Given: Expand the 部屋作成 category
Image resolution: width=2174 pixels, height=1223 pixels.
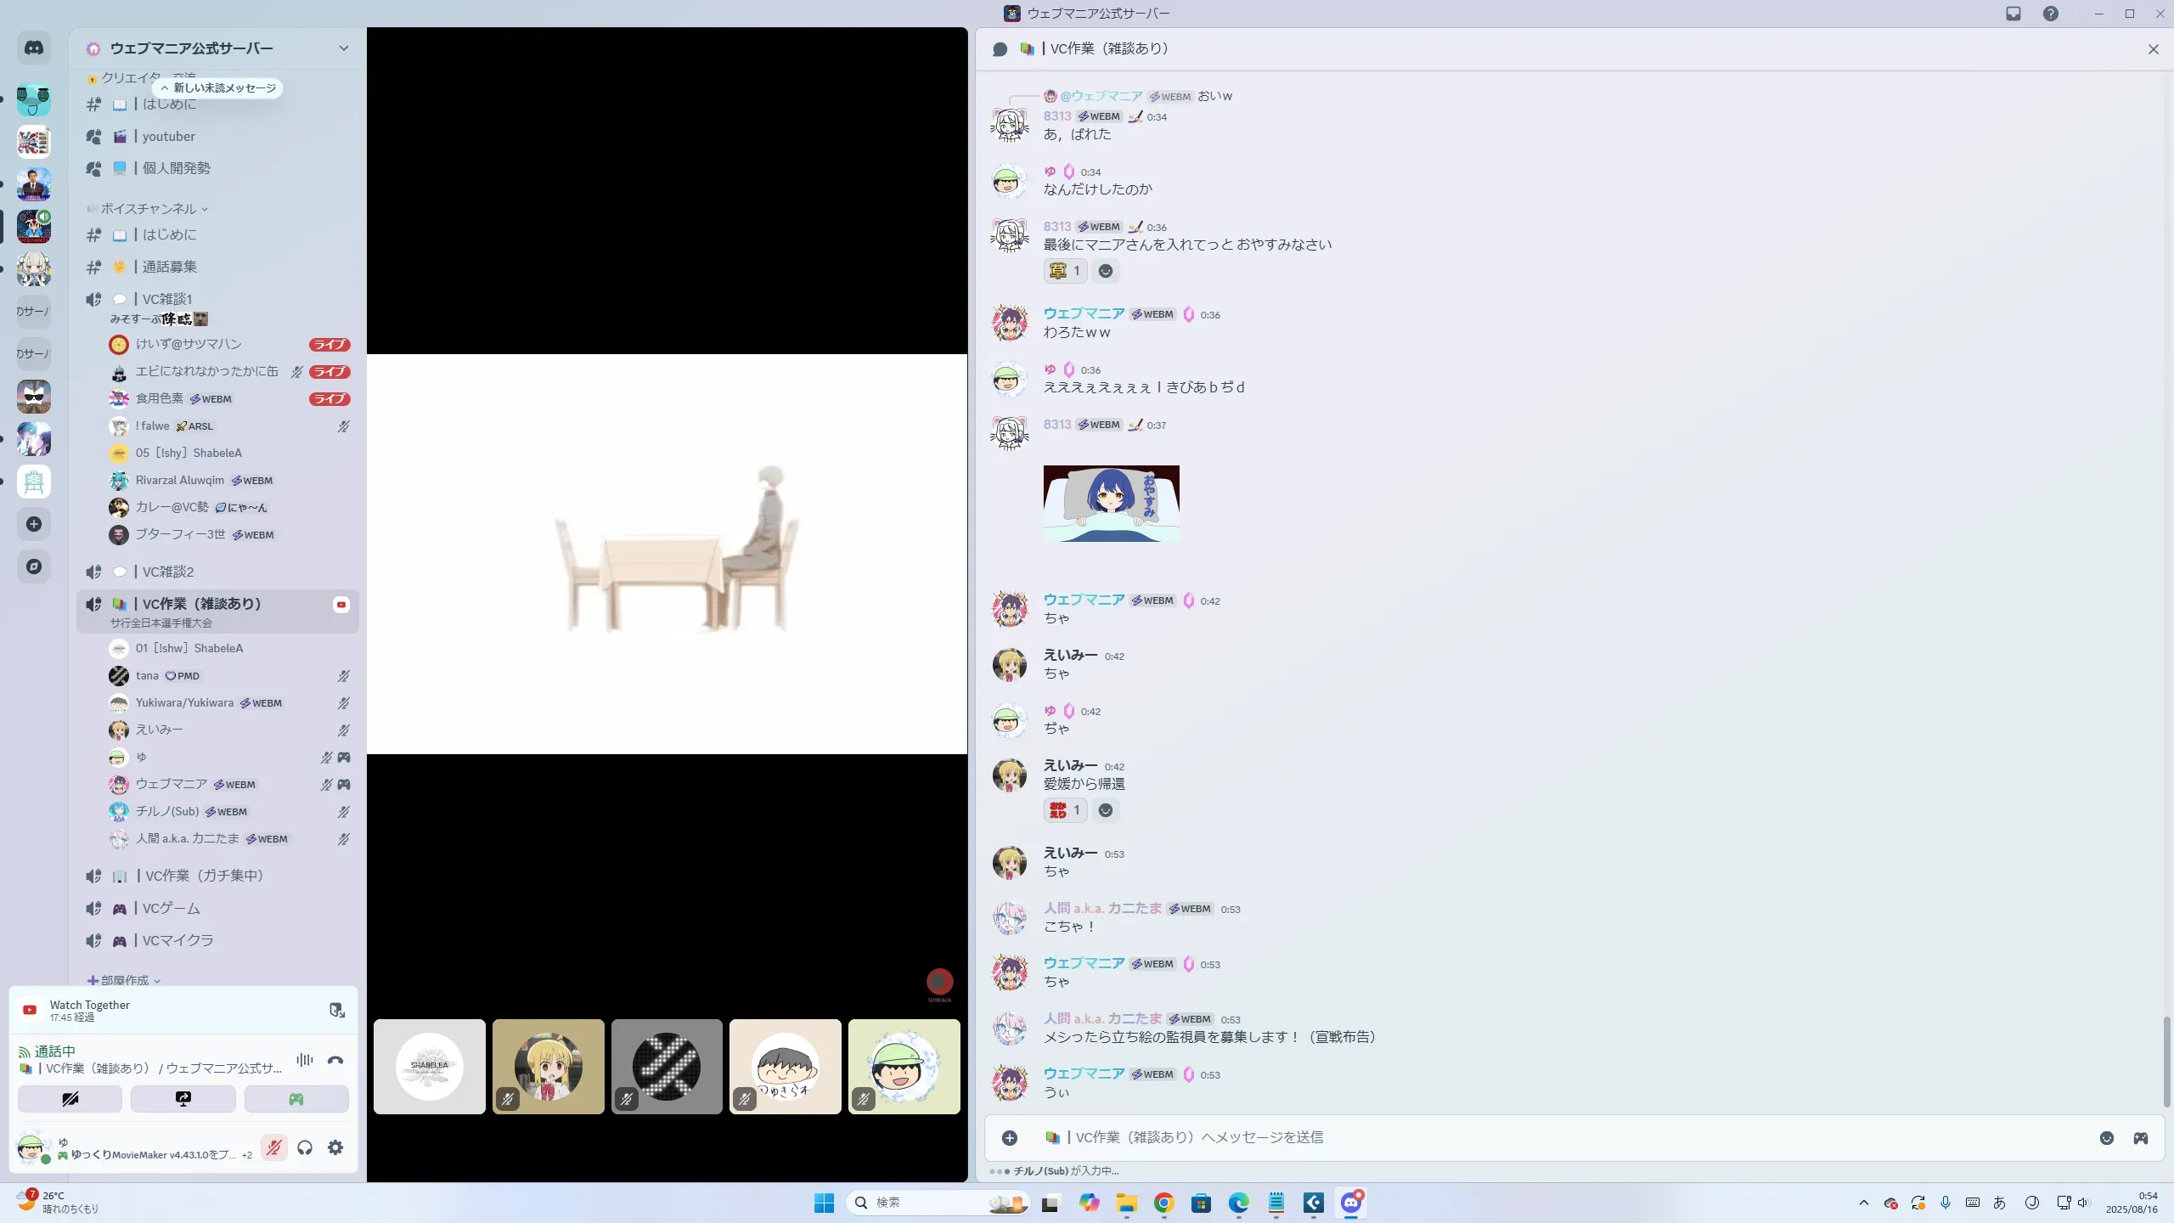Looking at the screenshot, I should 124,980.
